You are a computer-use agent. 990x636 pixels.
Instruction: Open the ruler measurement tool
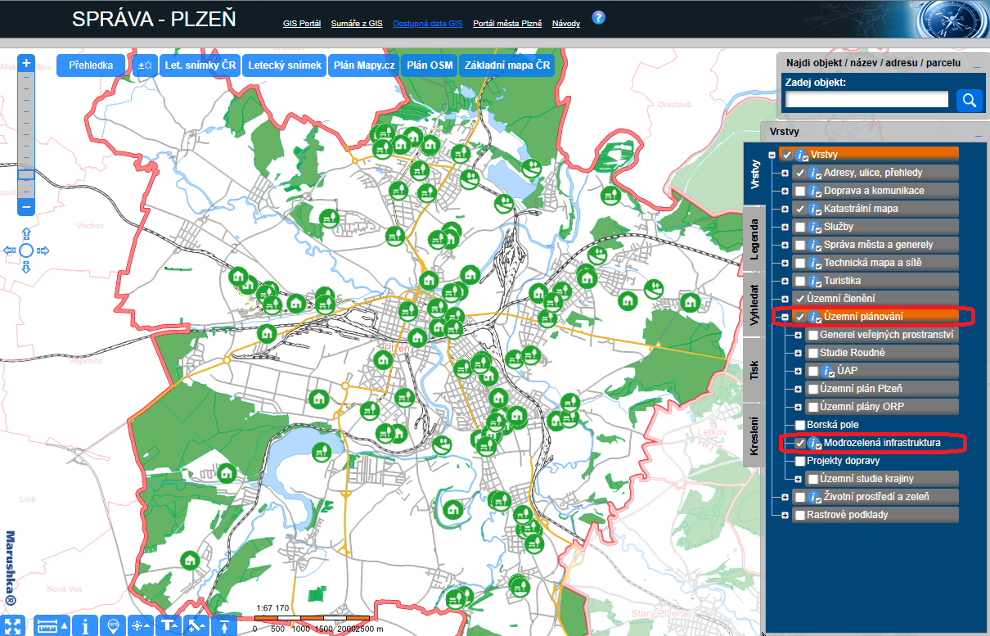49,625
